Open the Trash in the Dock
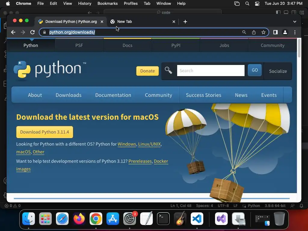The width and height of the screenshot is (308, 231). (x=279, y=219)
